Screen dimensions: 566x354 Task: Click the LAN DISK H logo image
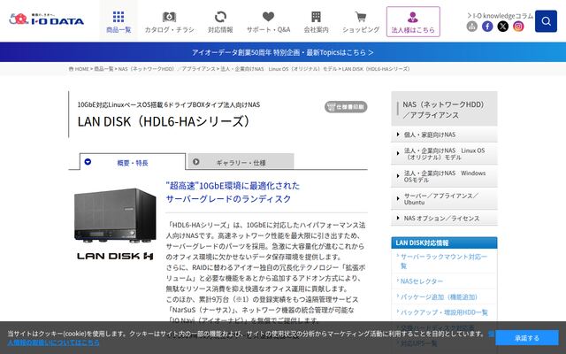[x=115, y=256]
